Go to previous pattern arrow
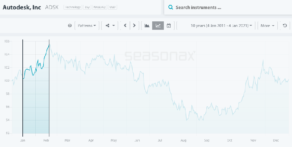Viewport: 292px width, 147px height. tap(125, 26)
